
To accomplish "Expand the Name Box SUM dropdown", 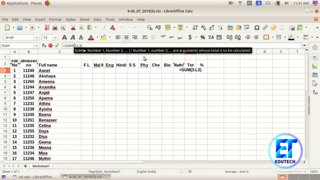I will coord(36,45).
